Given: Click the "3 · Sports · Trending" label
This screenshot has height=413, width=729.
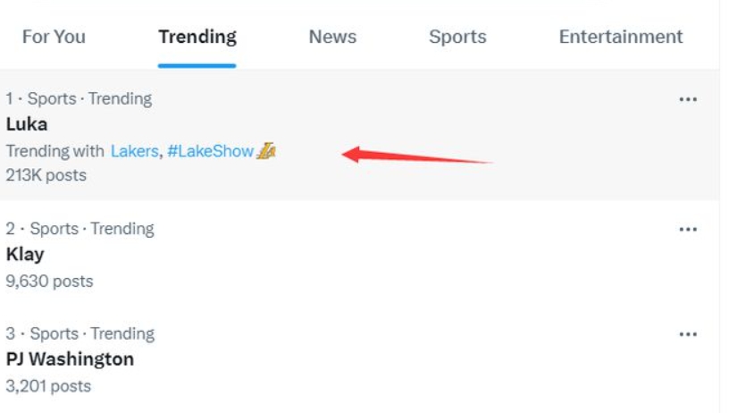Looking at the screenshot, I should point(80,333).
